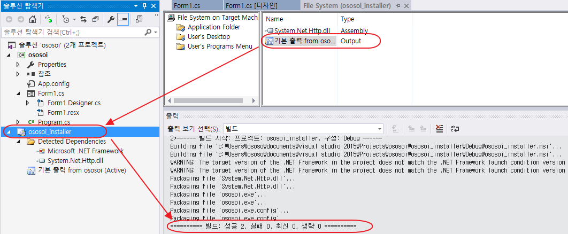Select 기본 출력 from oso... Output row
Screen dimensions: 568x234
(x=313, y=41)
